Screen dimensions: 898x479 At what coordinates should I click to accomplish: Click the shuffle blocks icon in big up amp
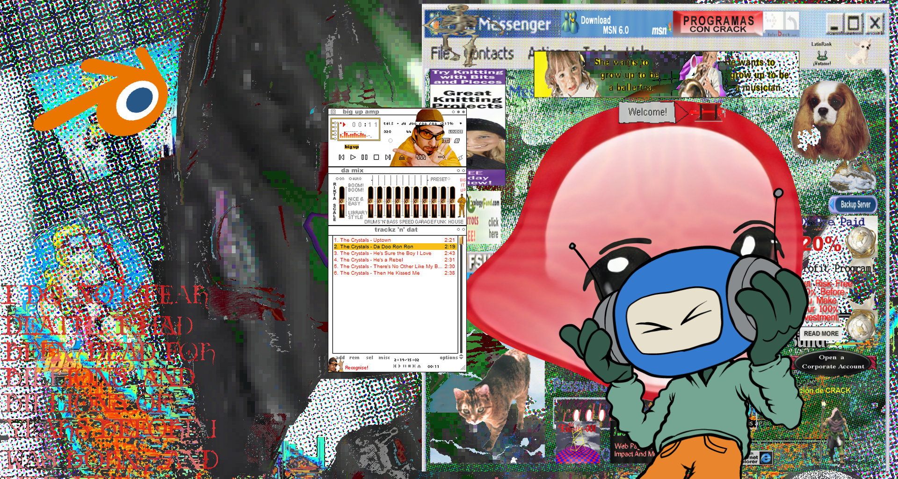tap(421, 157)
